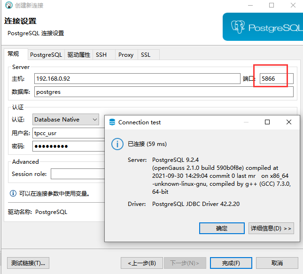Click the 已连接 (59 ms) status text
This screenshot has width=303, height=274.
147,144
